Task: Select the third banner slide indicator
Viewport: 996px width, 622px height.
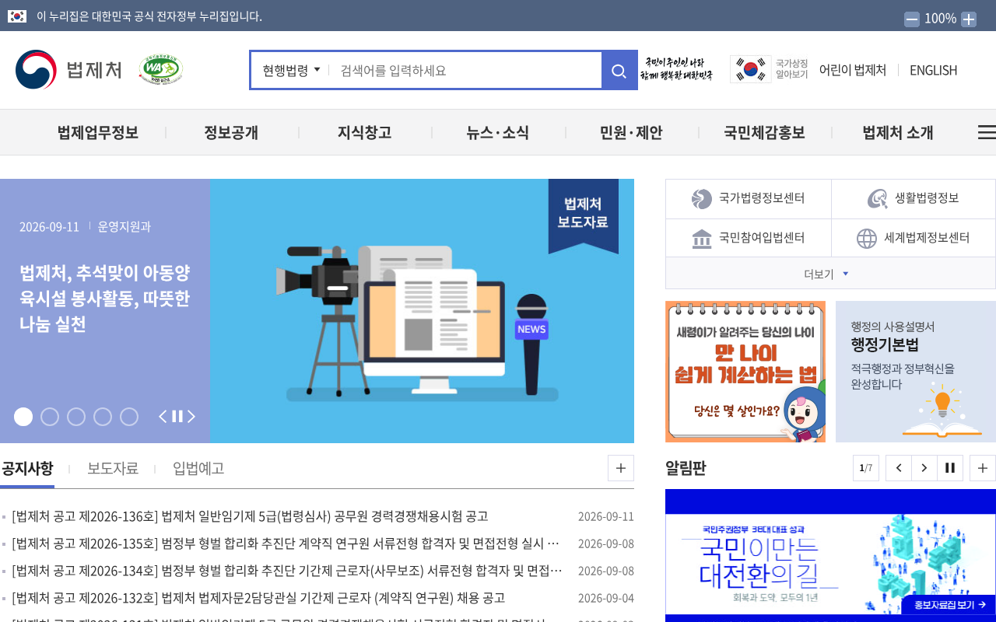Action: pos(76,417)
